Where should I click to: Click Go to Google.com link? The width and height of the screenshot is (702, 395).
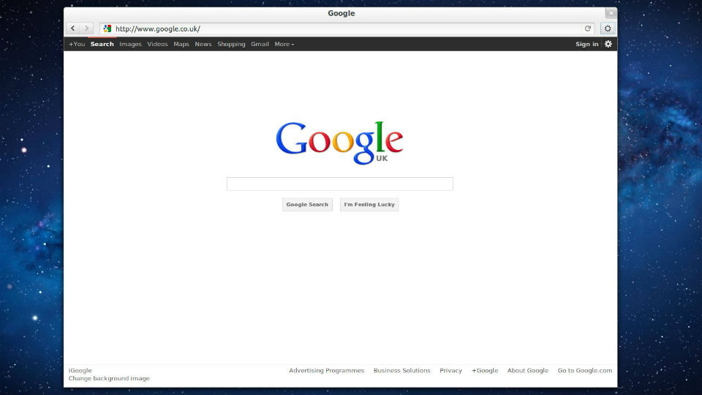[585, 370]
